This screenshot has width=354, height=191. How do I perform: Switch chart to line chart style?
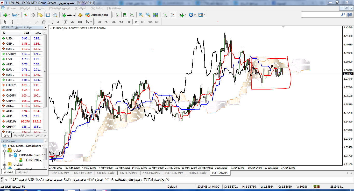(132, 15)
